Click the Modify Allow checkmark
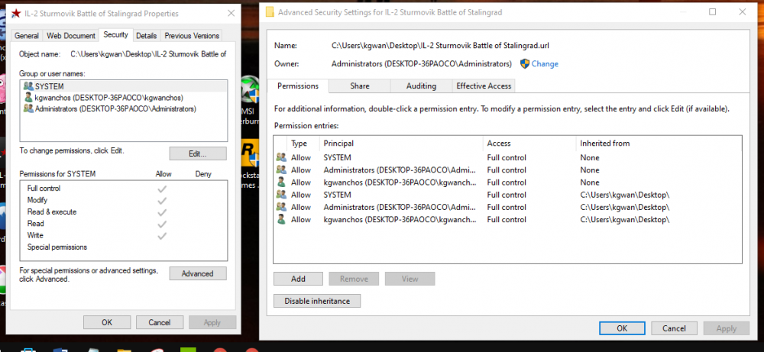 pos(162,200)
